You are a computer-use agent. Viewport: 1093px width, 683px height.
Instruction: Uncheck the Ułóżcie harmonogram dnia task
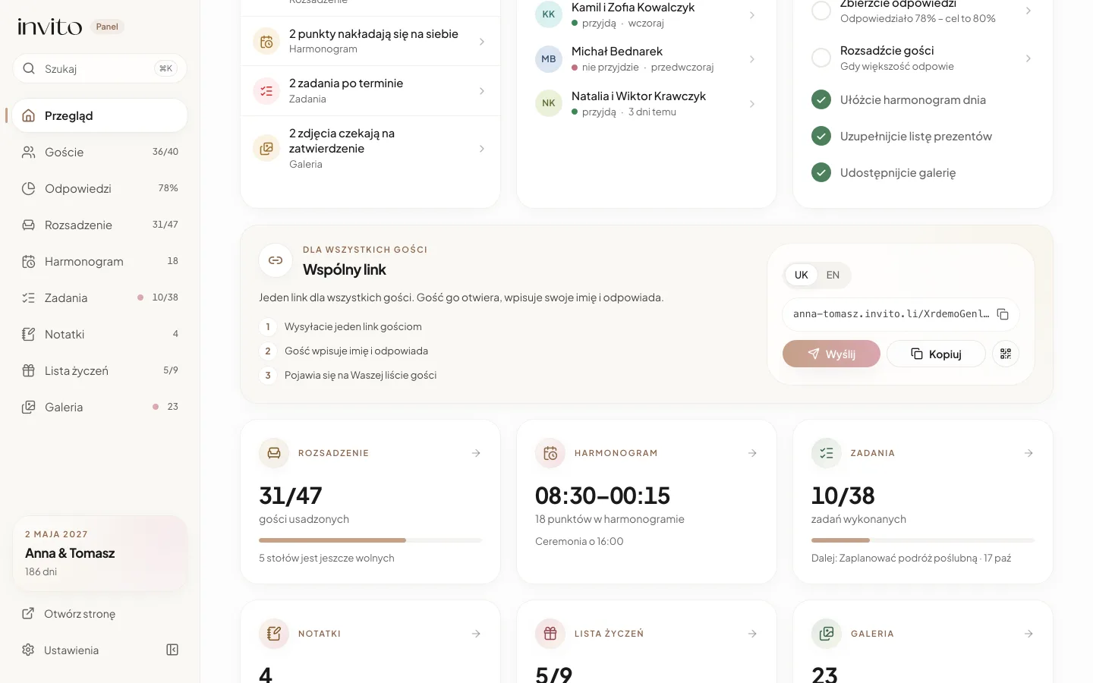click(x=821, y=99)
